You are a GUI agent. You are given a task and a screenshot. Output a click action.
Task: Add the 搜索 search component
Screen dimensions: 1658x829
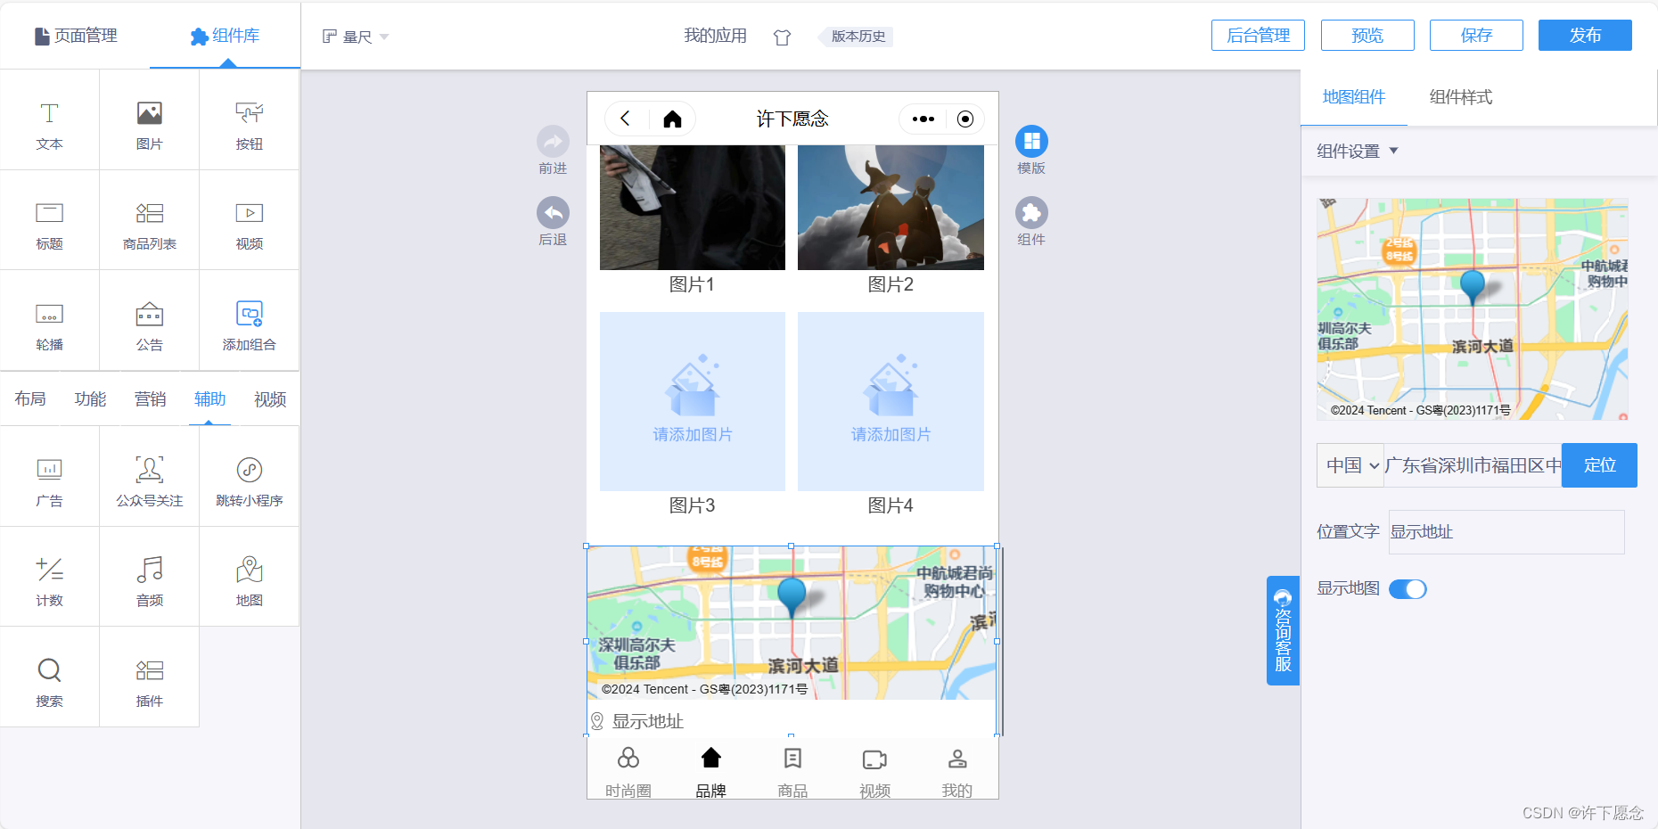[x=50, y=677]
